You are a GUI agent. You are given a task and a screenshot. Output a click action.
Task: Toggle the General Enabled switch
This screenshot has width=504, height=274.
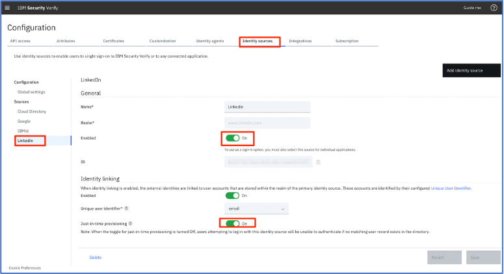(232, 138)
